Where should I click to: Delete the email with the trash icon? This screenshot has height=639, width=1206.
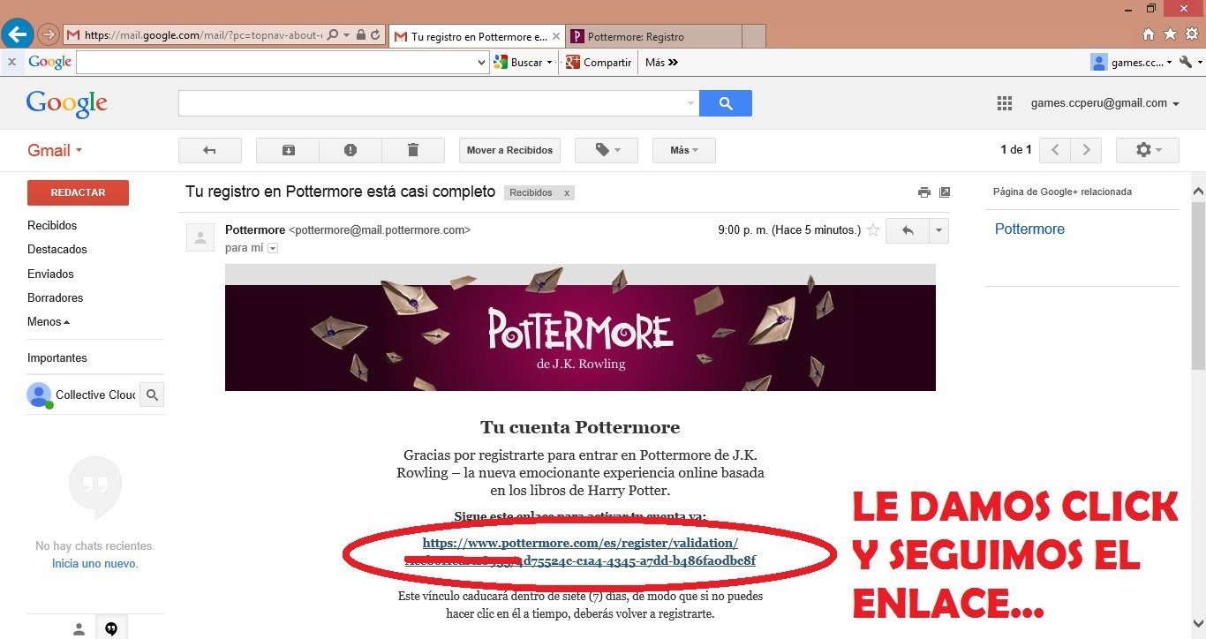pos(413,150)
